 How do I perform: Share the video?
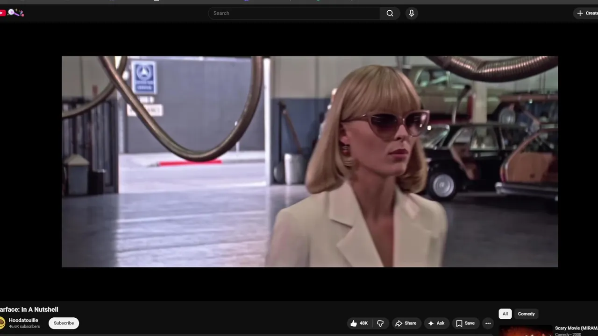click(x=406, y=323)
